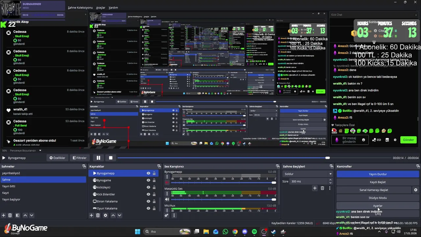Move the selected source down

pos(120,215)
